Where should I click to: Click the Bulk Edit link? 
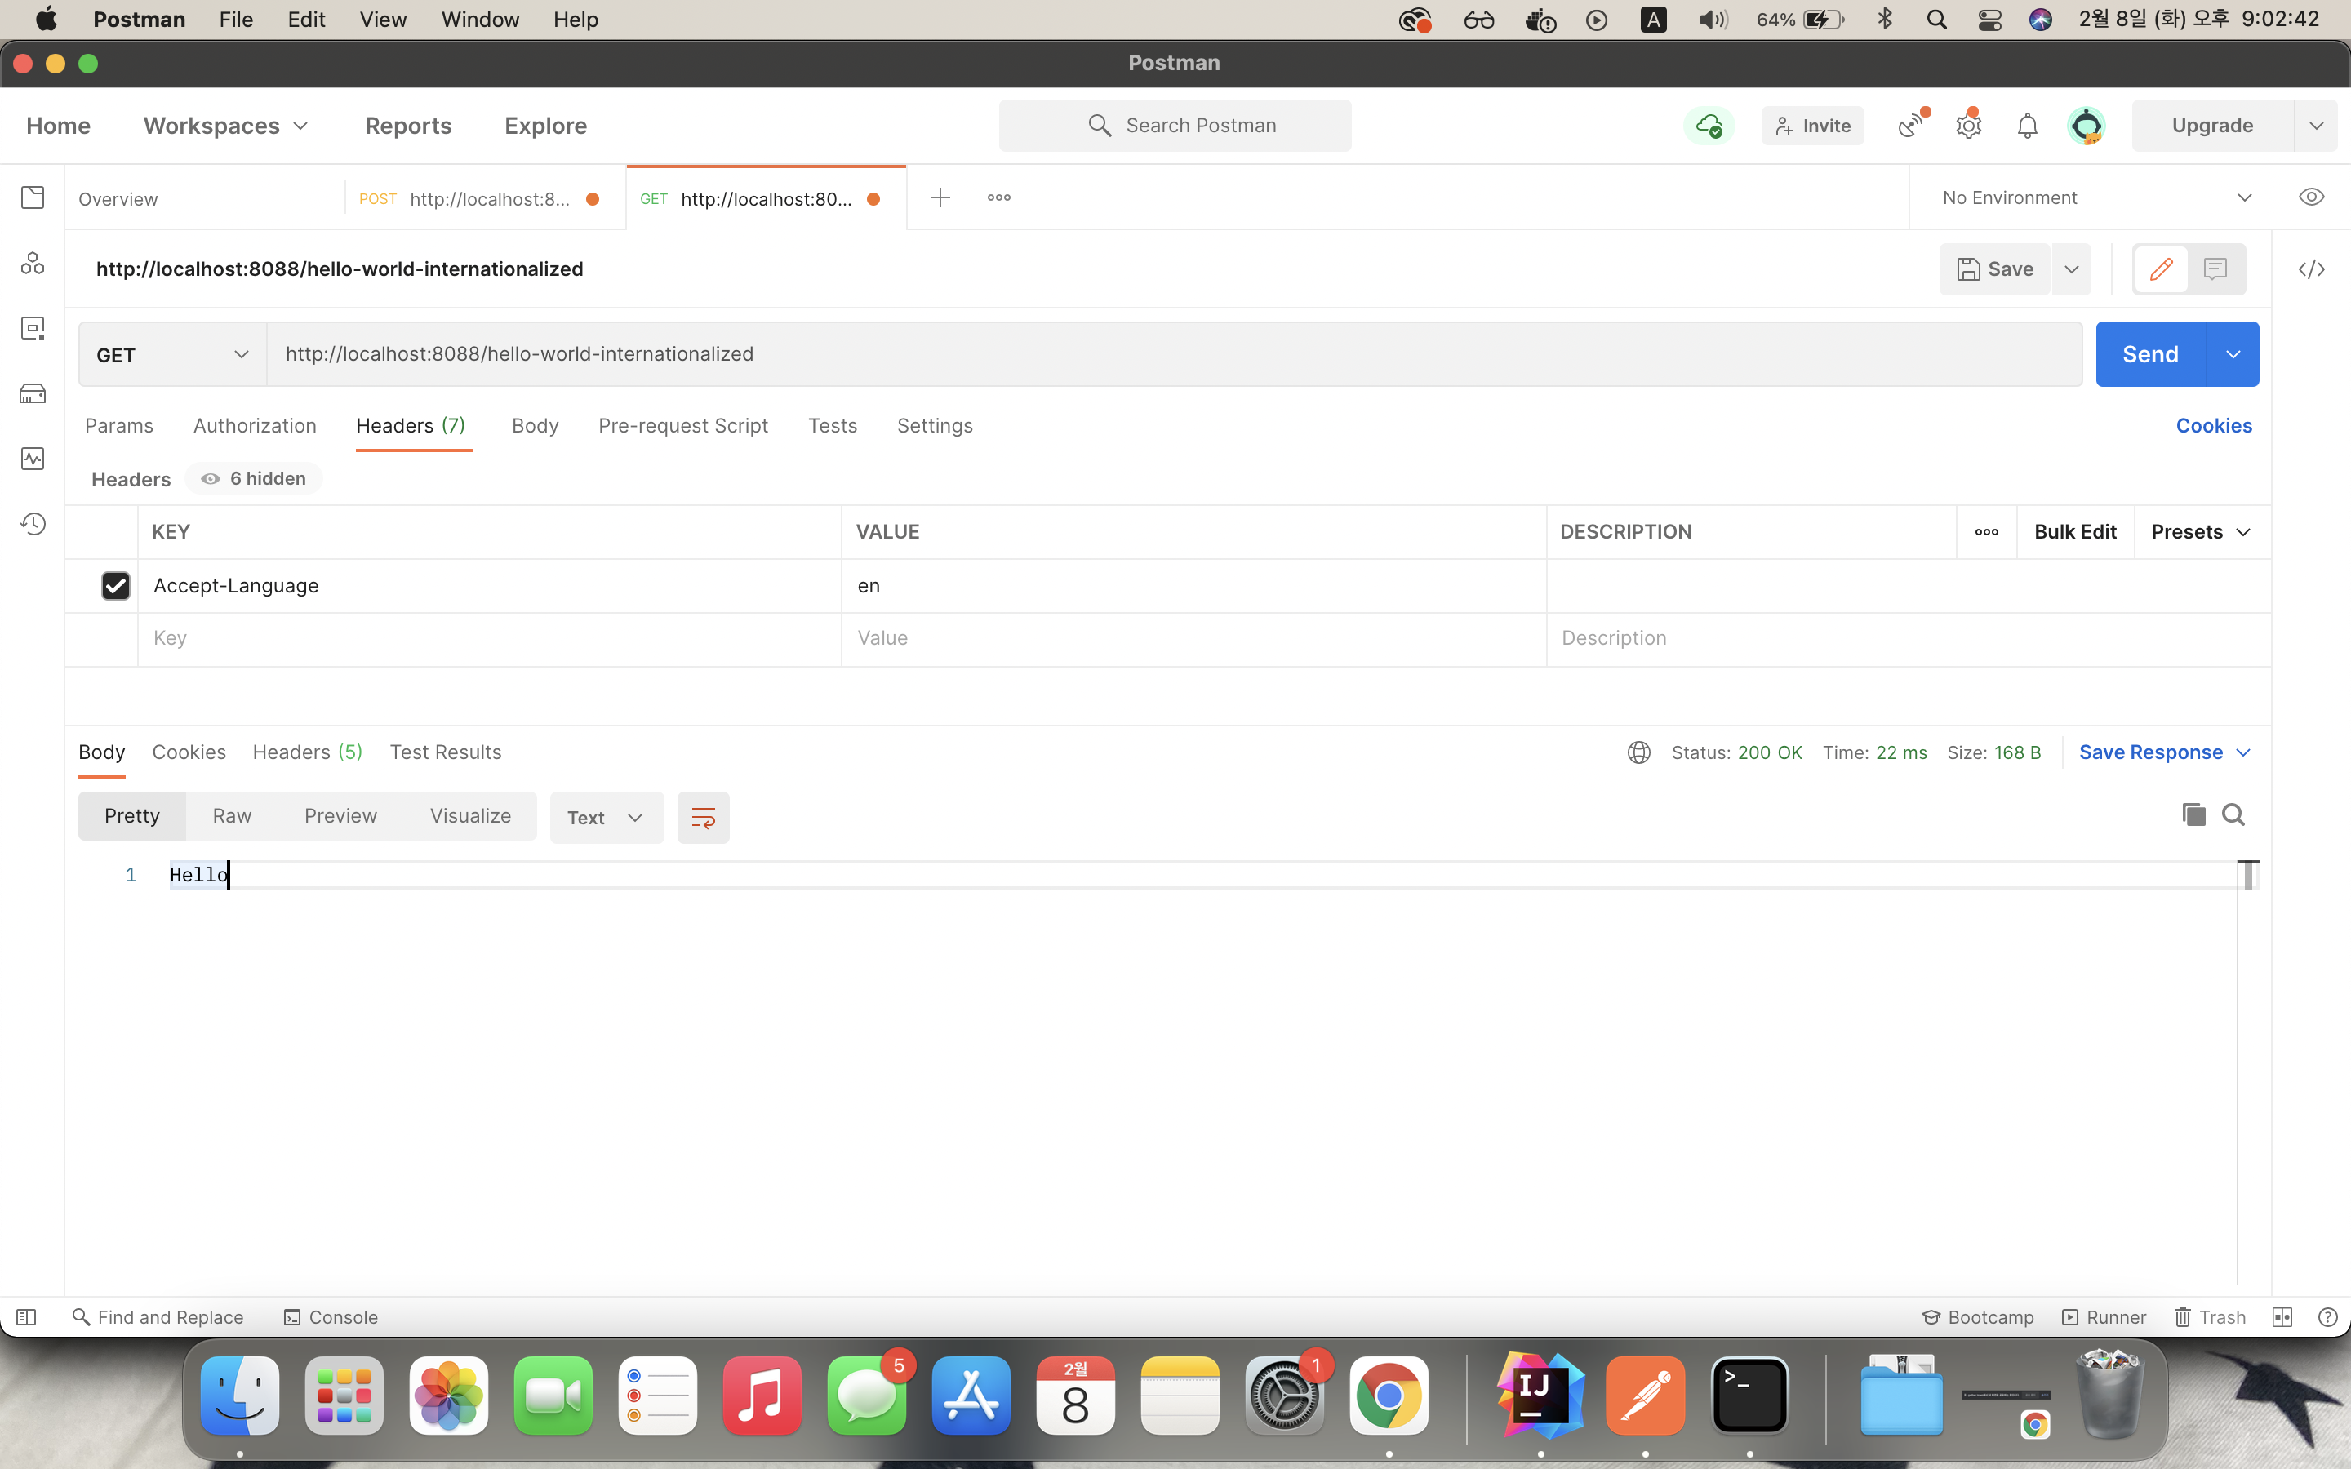click(2075, 531)
